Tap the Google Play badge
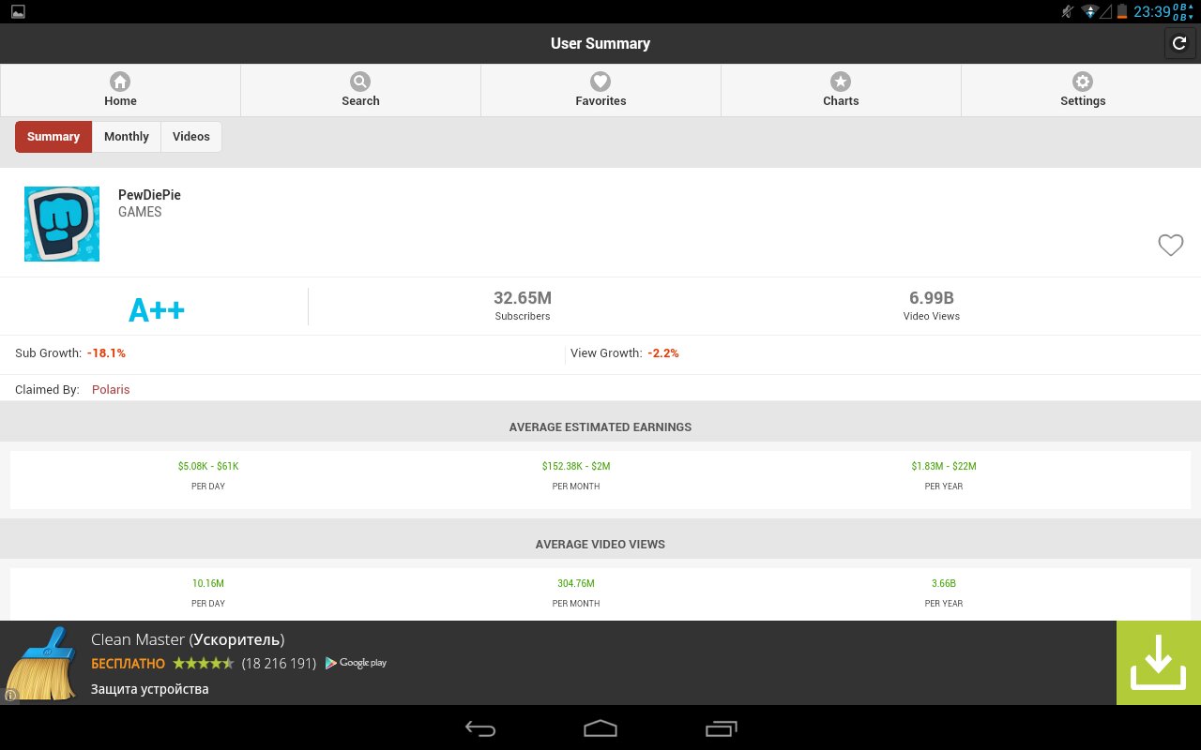Screen dimensions: 1201x750 click(357, 663)
